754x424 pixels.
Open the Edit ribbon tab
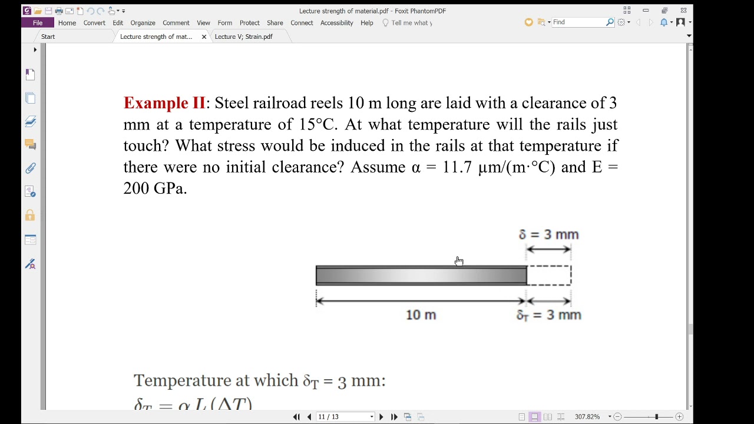click(118, 22)
